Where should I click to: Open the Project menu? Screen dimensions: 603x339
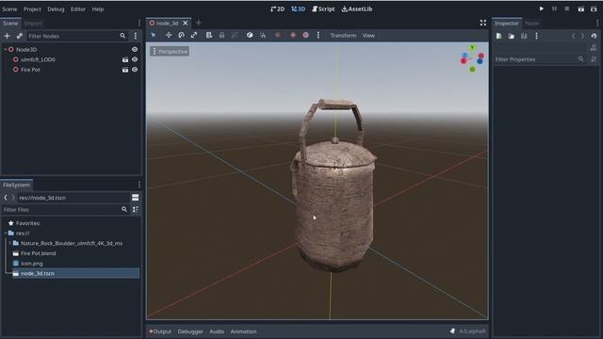tap(32, 8)
